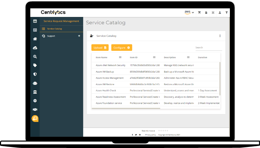Open the magnifier search insights icon
The width and height of the screenshot is (260, 148).
[x=35, y=57]
